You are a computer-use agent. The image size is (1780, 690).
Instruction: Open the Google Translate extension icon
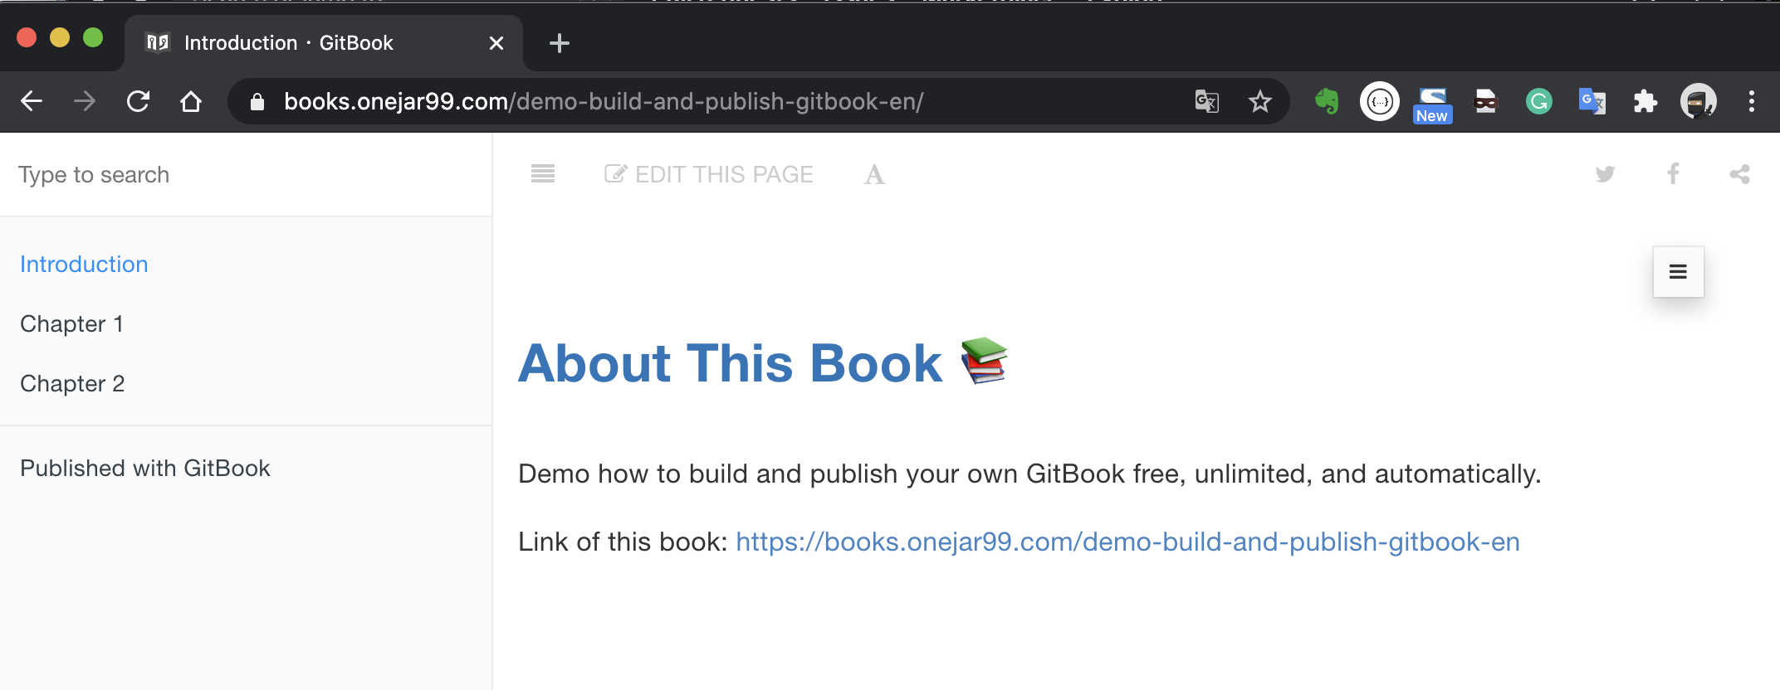point(1592,101)
